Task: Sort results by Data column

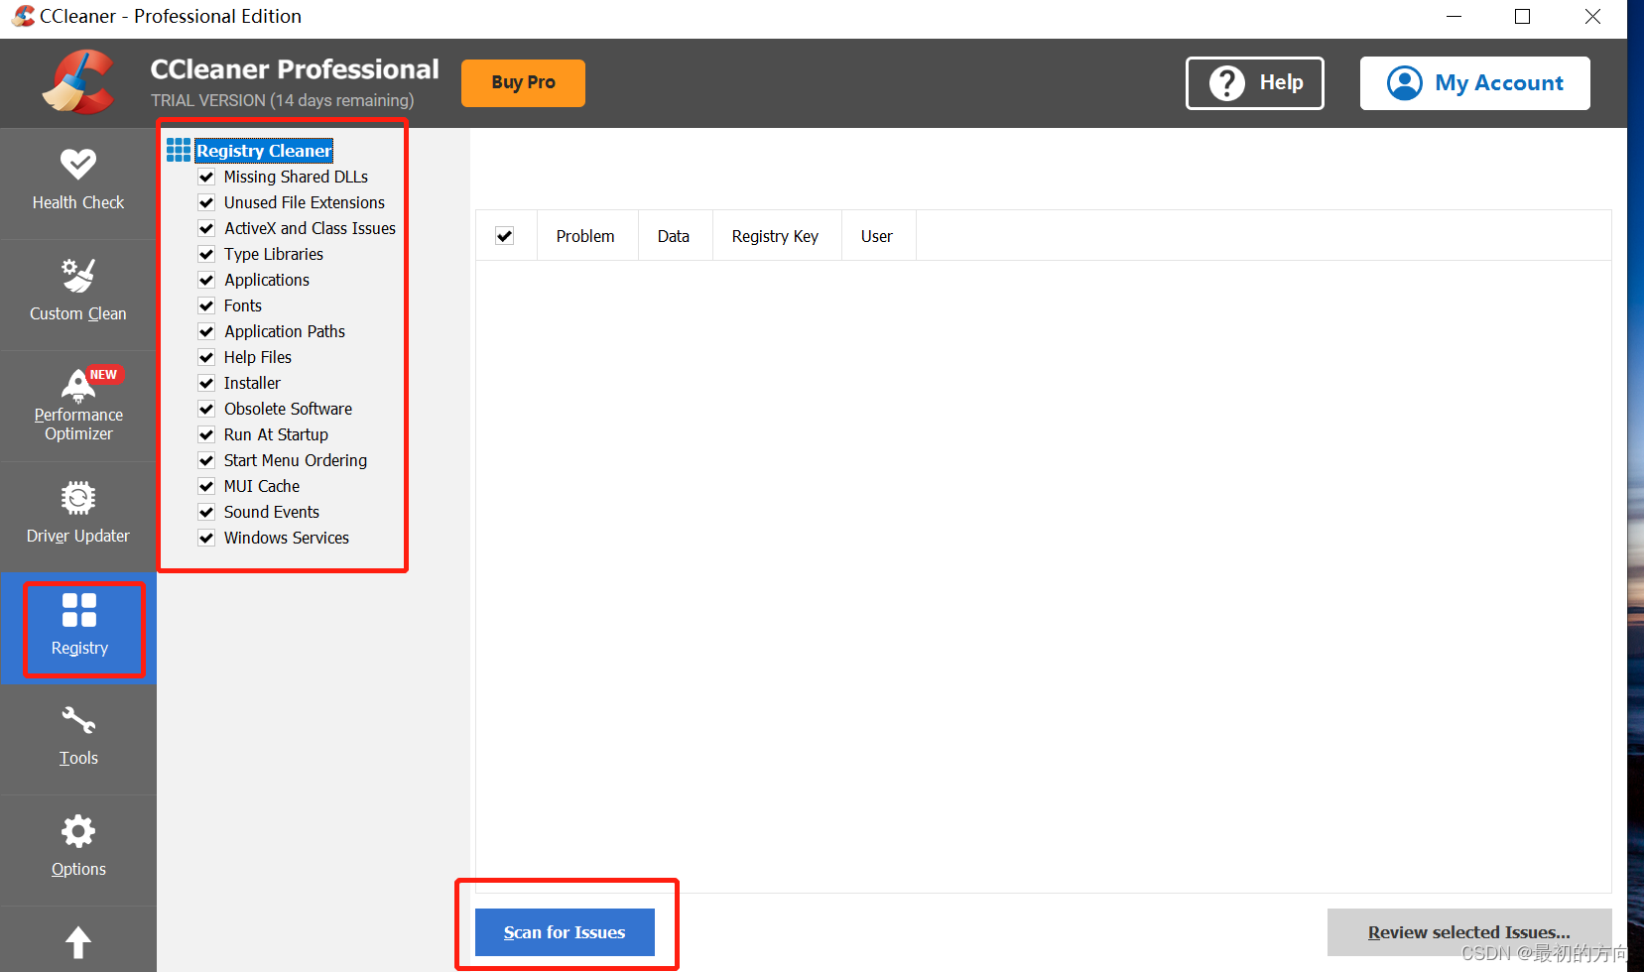Action: coord(675,236)
